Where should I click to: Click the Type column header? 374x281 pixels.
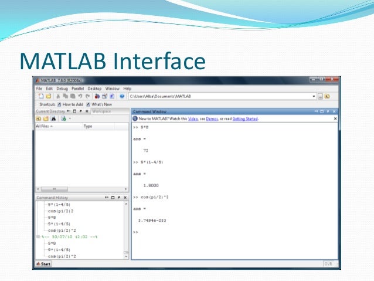pyautogui.click(x=98, y=126)
